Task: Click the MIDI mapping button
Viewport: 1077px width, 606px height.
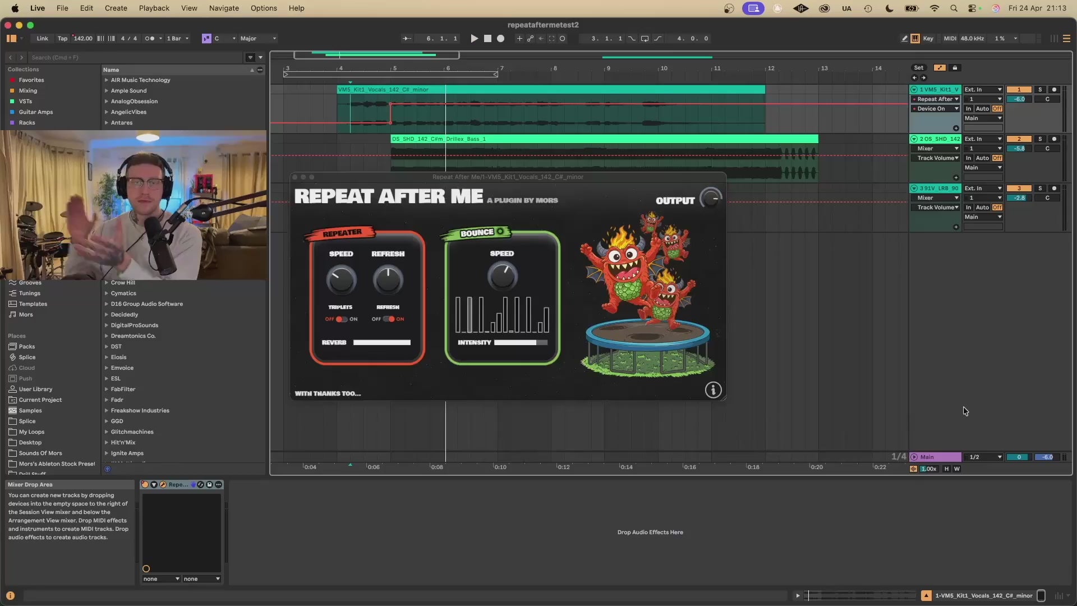Action: (x=950, y=39)
